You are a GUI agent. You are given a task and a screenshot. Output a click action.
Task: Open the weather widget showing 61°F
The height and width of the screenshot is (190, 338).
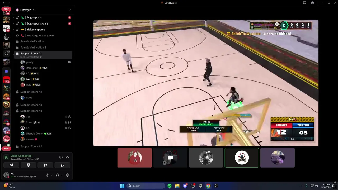[x=9, y=186]
